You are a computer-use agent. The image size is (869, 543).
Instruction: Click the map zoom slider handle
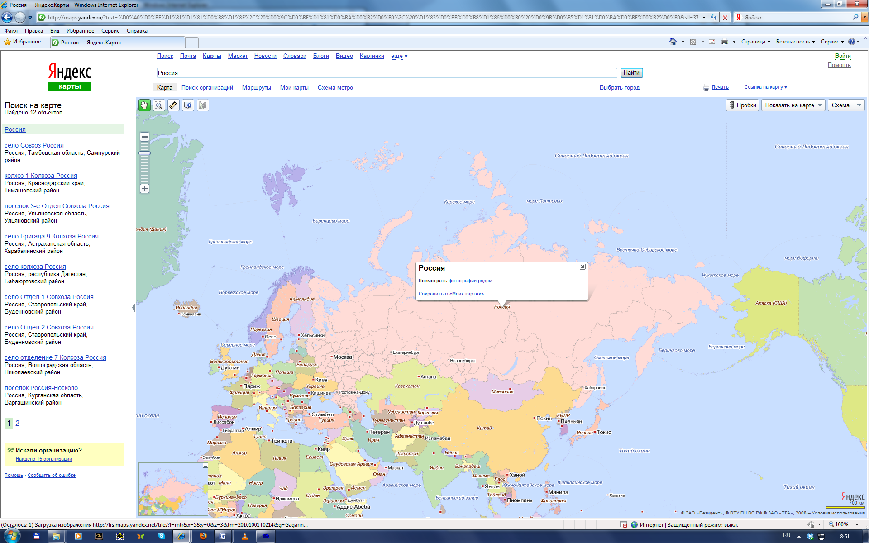point(144,153)
